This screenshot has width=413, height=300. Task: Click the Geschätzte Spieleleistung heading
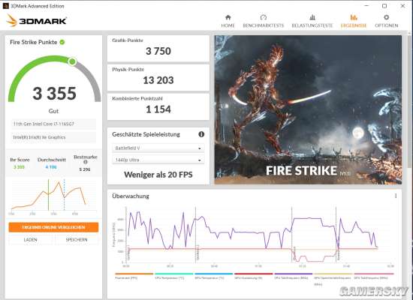point(146,134)
